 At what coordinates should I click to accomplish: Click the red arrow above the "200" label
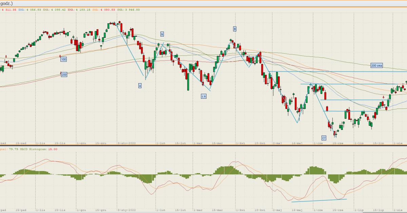61,72
